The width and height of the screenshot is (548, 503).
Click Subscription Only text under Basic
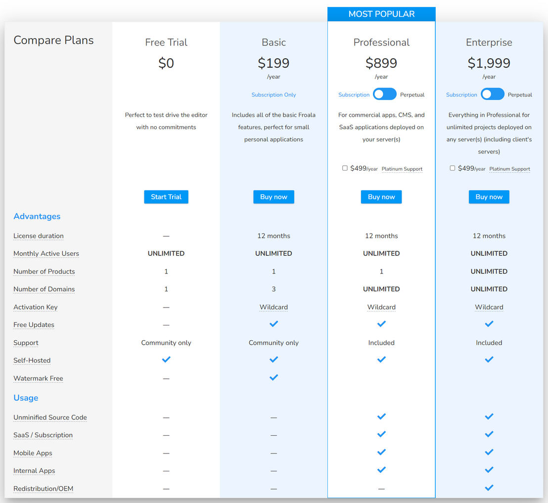tap(274, 95)
